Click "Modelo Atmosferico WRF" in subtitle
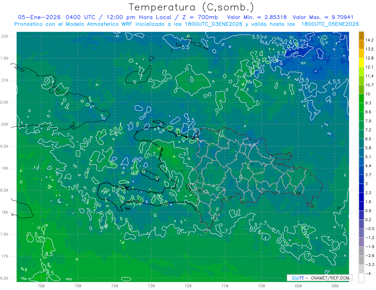Screen dimensions: 376x290 tap(100, 24)
